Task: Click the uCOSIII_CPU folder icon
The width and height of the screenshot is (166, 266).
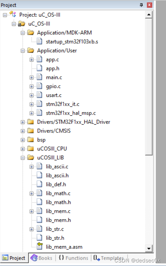Action: pos(31,149)
